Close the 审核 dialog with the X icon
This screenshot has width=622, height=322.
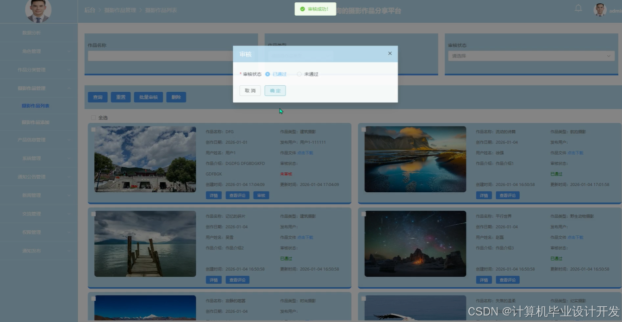click(390, 53)
